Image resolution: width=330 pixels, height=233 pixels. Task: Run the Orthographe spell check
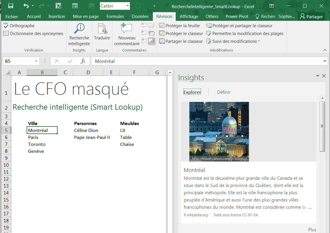point(19,26)
